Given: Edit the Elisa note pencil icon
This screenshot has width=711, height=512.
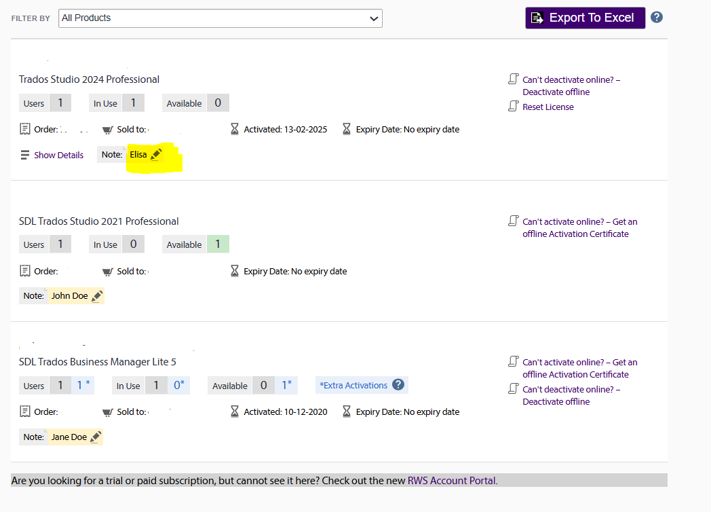Looking at the screenshot, I should [x=156, y=154].
